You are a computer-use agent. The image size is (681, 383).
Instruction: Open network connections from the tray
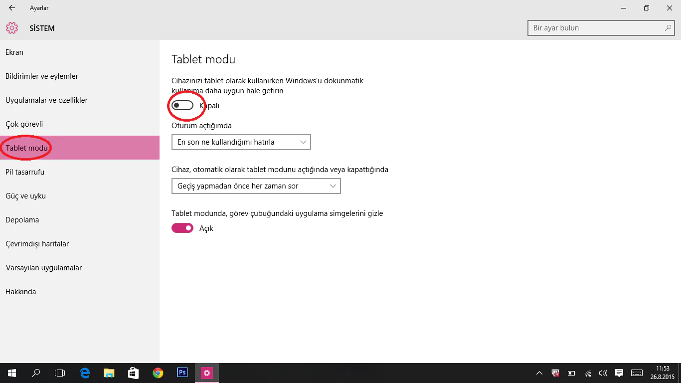pyautogui.click(x=588, y=373)
